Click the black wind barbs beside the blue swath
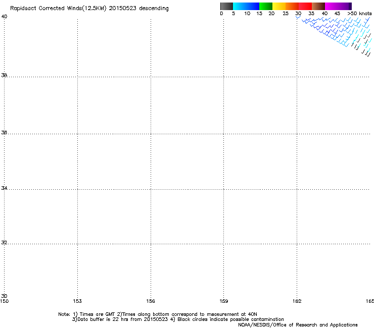The height and width of the screenshot is (328, 374). 361,45
